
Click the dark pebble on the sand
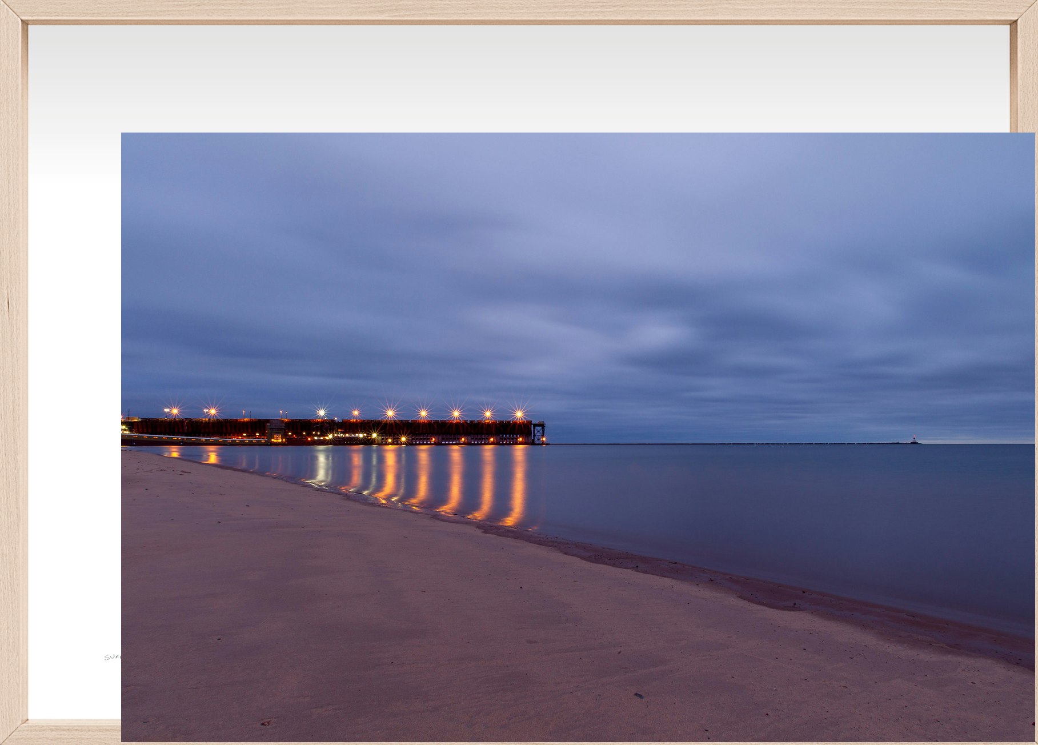point(638,695)
